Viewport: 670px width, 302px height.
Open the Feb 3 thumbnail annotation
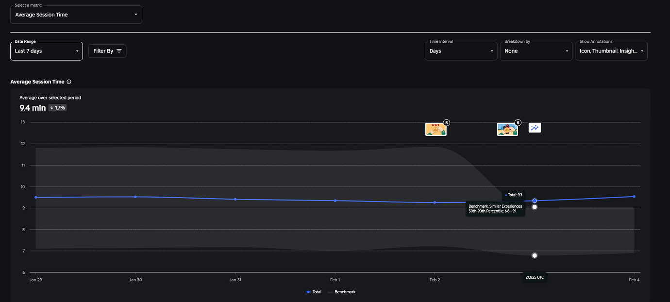[x=507, y=129]
